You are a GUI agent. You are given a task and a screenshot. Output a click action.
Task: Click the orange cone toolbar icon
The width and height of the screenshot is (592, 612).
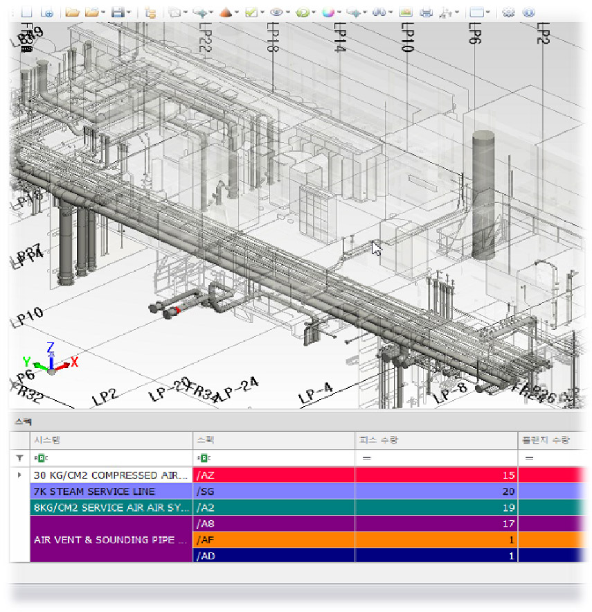click(x=224, y=12)
